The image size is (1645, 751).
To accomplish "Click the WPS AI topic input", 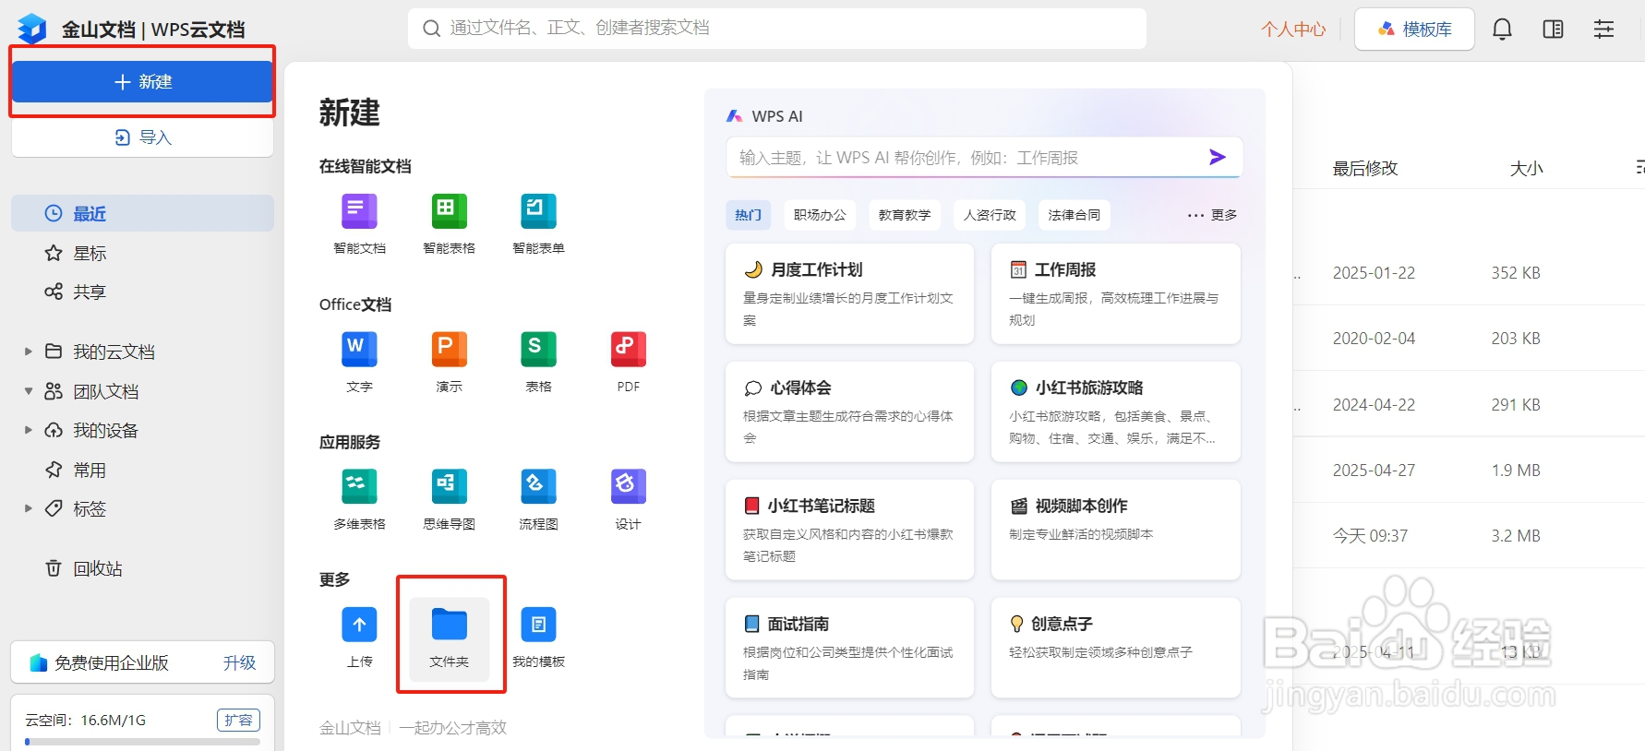I will [x=965, y=158].
